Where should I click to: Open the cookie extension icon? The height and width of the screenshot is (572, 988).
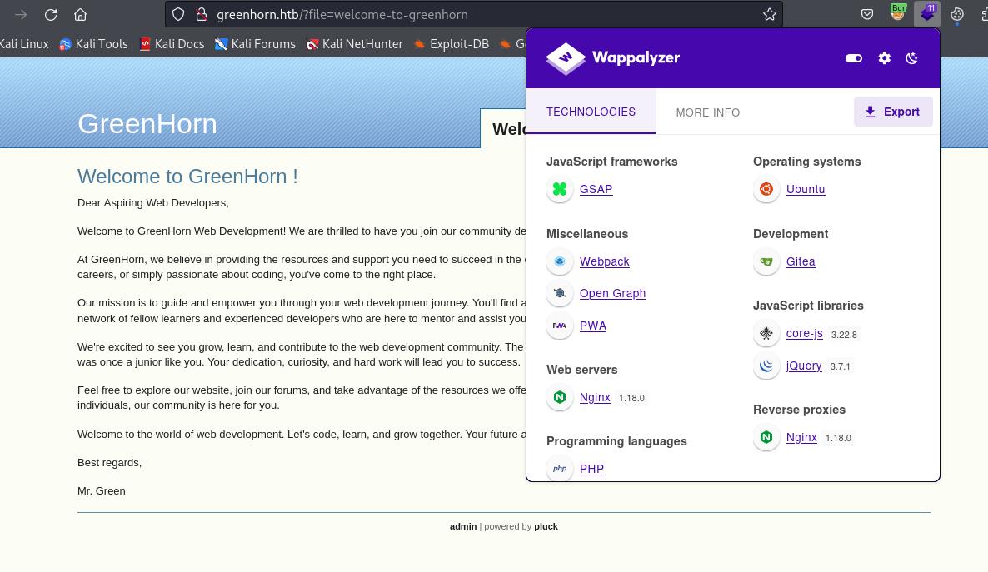click(x=957, y=14)
